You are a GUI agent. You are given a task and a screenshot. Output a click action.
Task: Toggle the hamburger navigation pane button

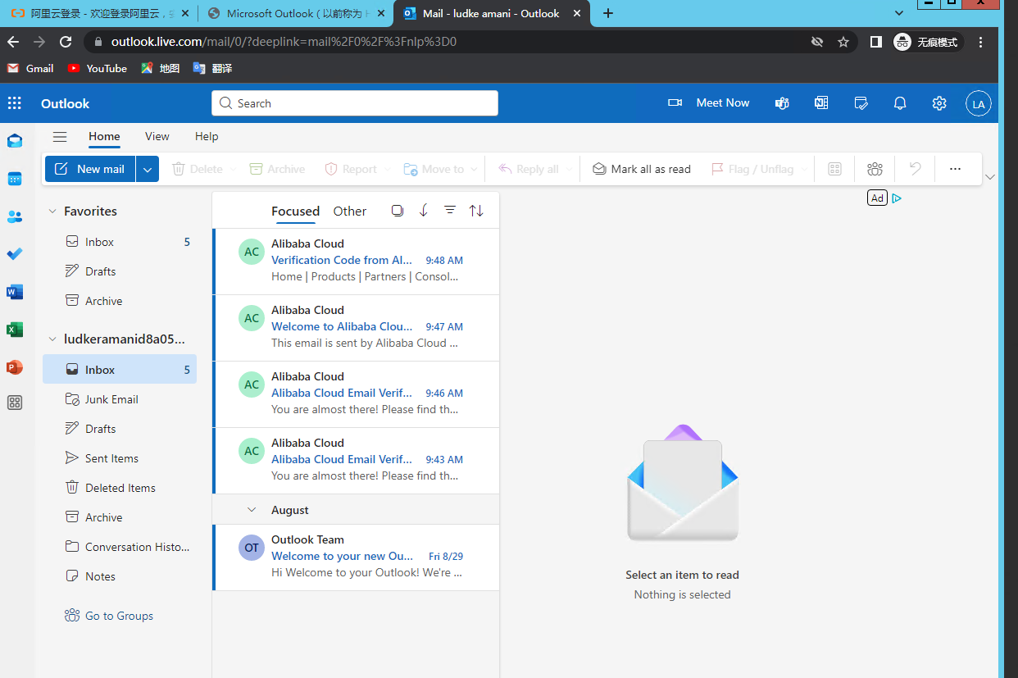(x=60, y=137)
